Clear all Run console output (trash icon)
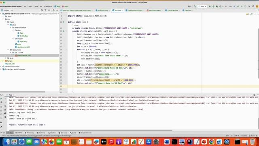 pyautogui.click(x=5, y=117)
